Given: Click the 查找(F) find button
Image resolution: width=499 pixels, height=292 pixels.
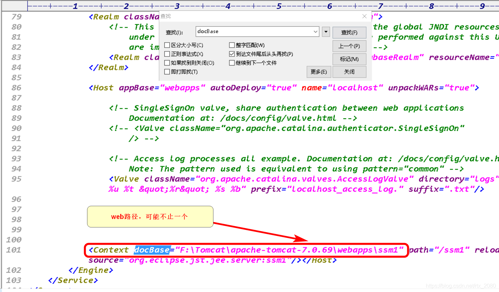Looking at the screenshot, I should pos(349,32).
